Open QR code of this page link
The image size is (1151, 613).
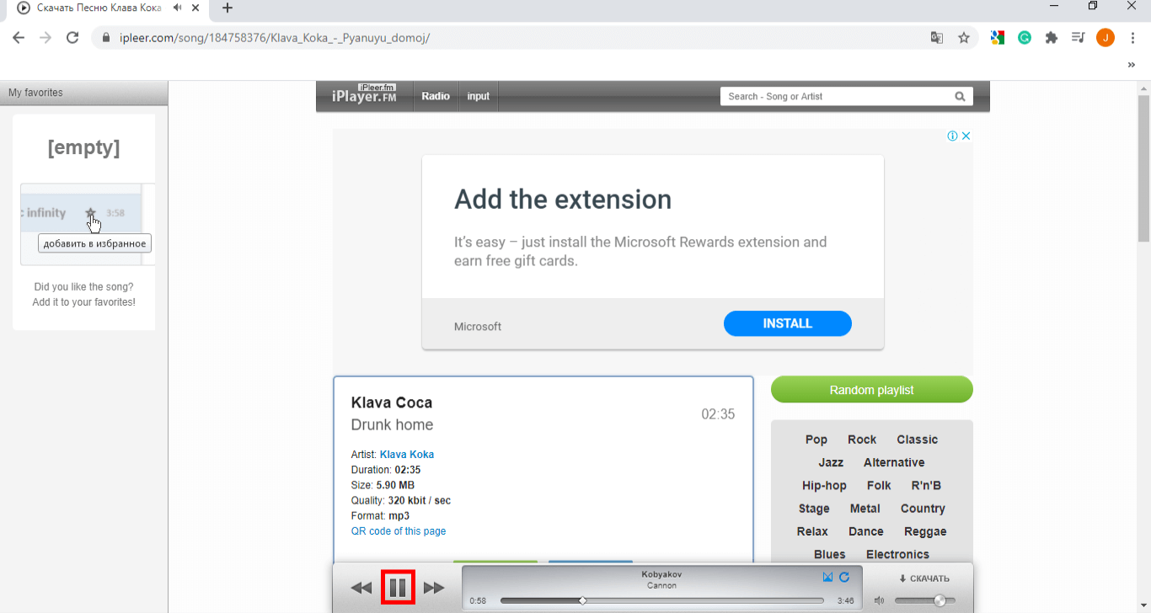pyautogui.click(x=399, y=531)
